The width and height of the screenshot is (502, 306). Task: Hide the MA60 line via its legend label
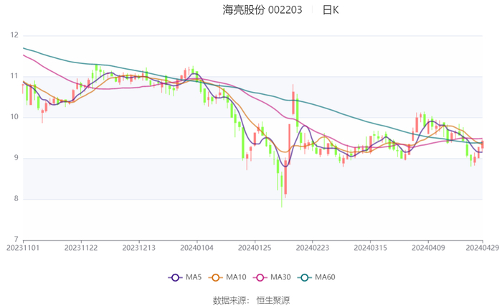click(x=326, y=278)
